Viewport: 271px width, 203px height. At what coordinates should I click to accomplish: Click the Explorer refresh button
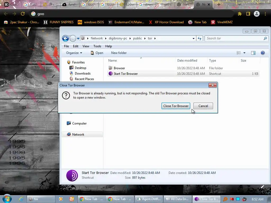[200, 38]
